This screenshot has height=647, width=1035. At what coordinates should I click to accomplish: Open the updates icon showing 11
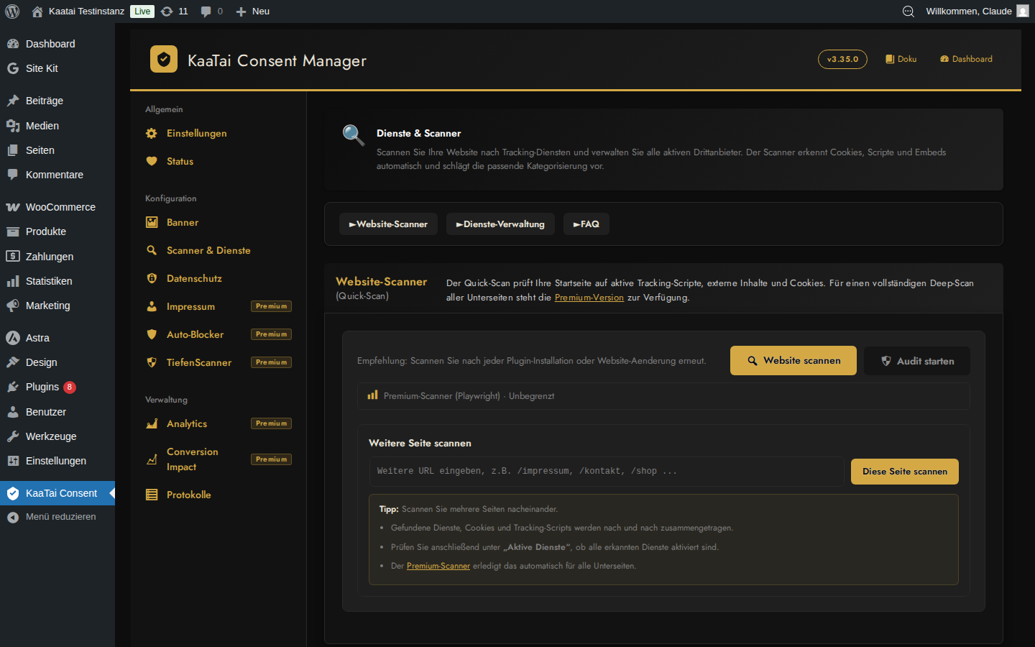point(167,12)
